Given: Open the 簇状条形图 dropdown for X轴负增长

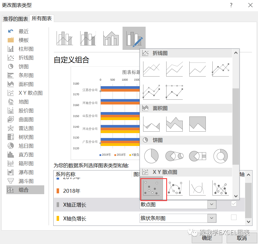Looking at the screenshot, I should coord(212,218).
